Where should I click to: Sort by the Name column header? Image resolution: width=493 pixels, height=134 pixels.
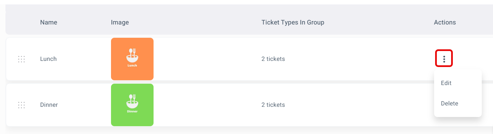point(49,22)
